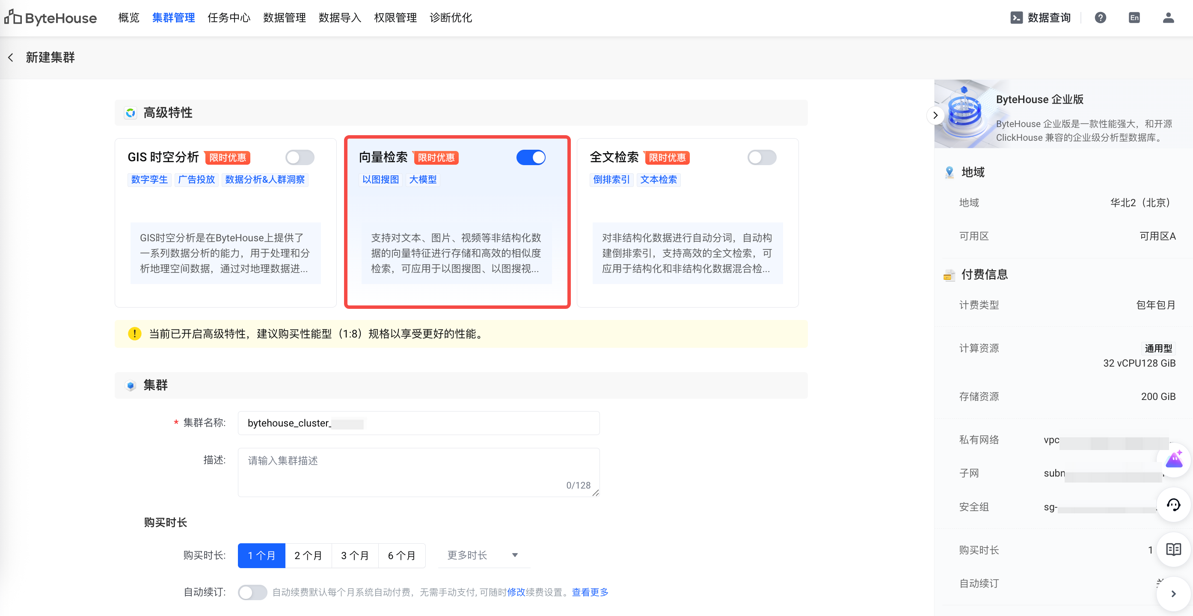Screen dimensions: 1193x616
Task: Open the documentation book floating icon
Action: [x=1174, y=549]
